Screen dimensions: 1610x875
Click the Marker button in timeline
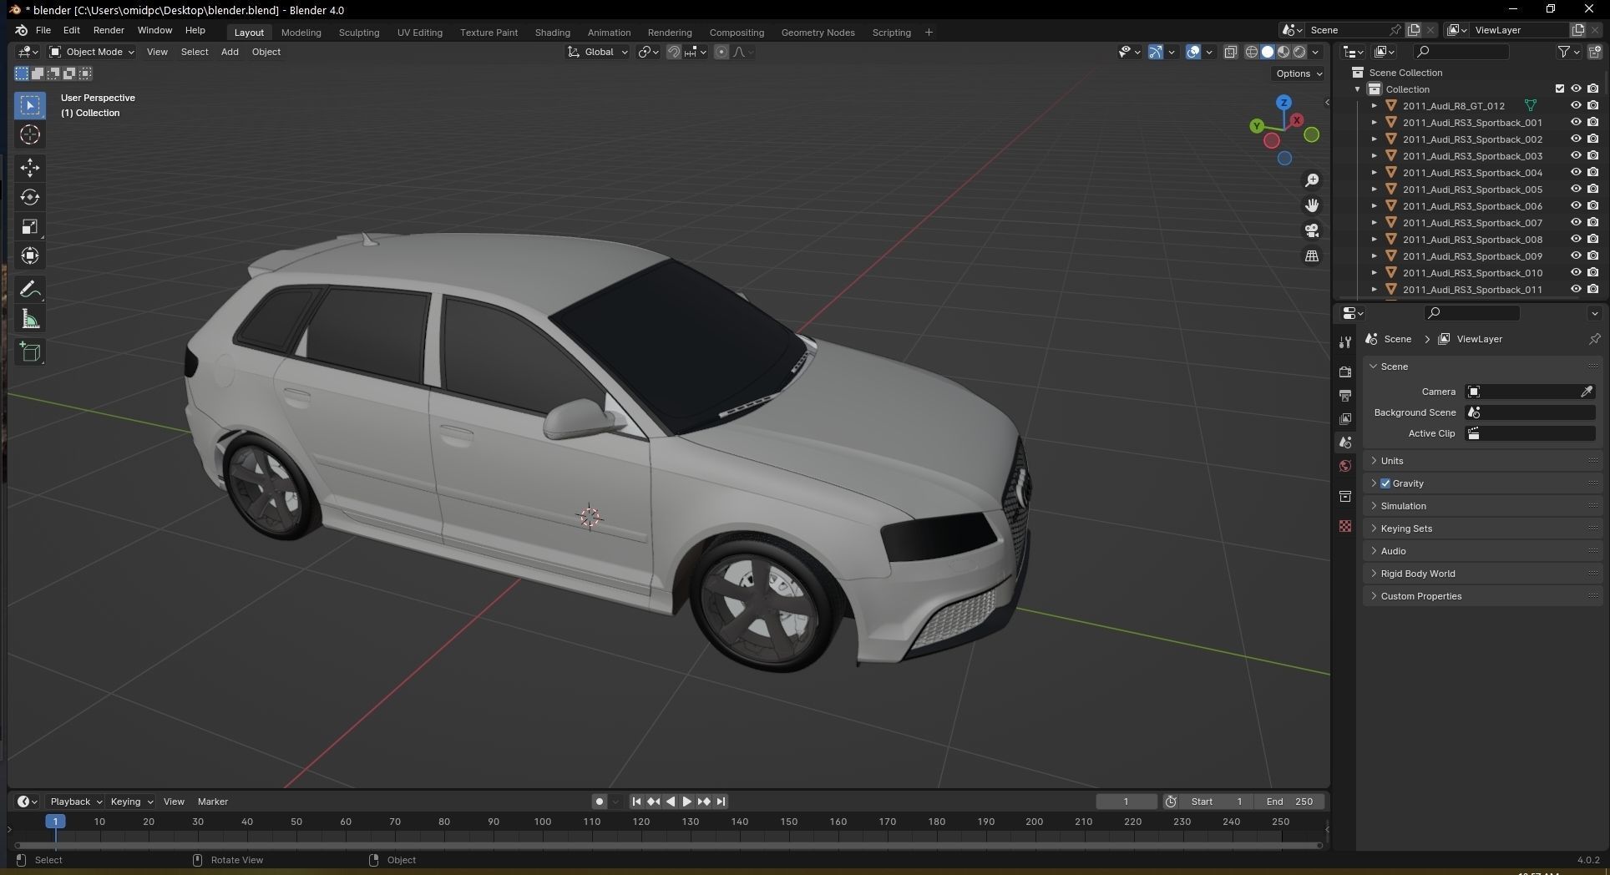(212, 802)
